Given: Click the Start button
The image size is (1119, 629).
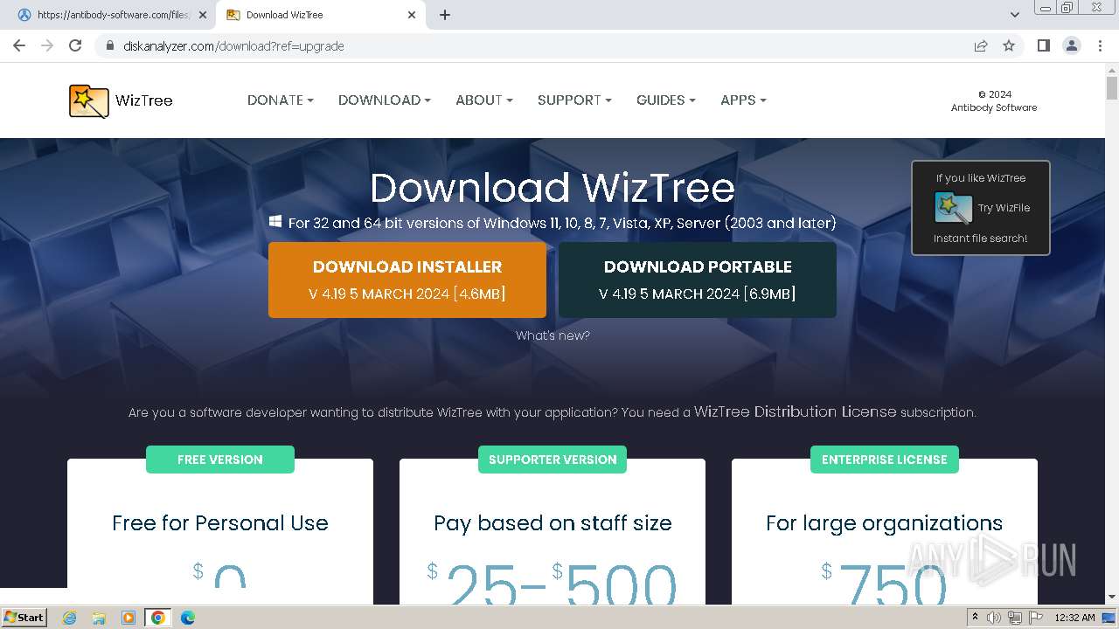Looking at the screenshot, I should [24, 618].
